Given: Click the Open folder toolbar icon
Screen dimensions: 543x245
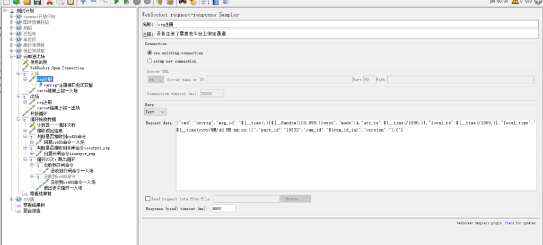Looking at the screenshot, I should click(27, 2).
